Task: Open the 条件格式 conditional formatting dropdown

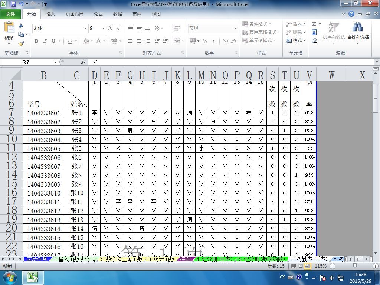Action: point(257,24)
